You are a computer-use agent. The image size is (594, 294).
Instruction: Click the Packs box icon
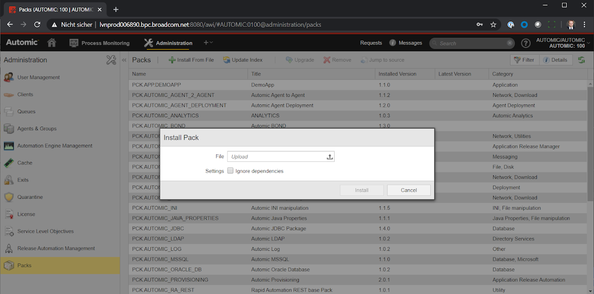tap(9, 265)
